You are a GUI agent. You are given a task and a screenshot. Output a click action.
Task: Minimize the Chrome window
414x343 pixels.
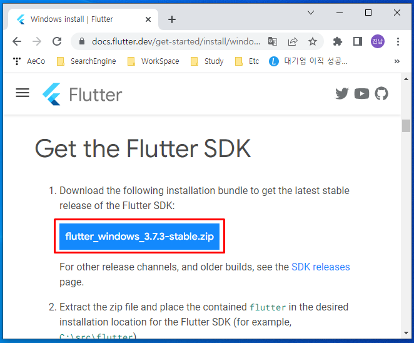click(x=340, y=13)
